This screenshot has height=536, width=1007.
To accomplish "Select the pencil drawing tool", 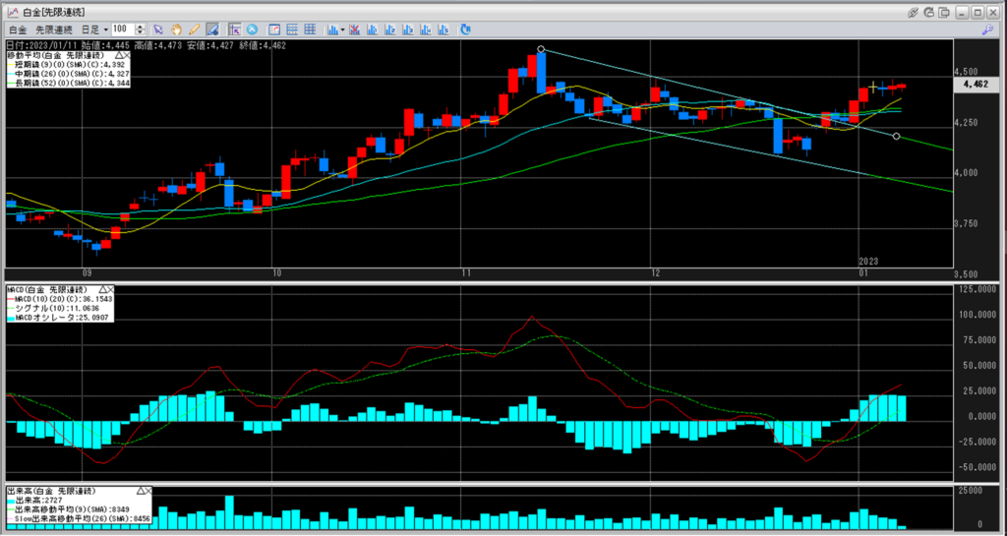I will click(194, 30).
